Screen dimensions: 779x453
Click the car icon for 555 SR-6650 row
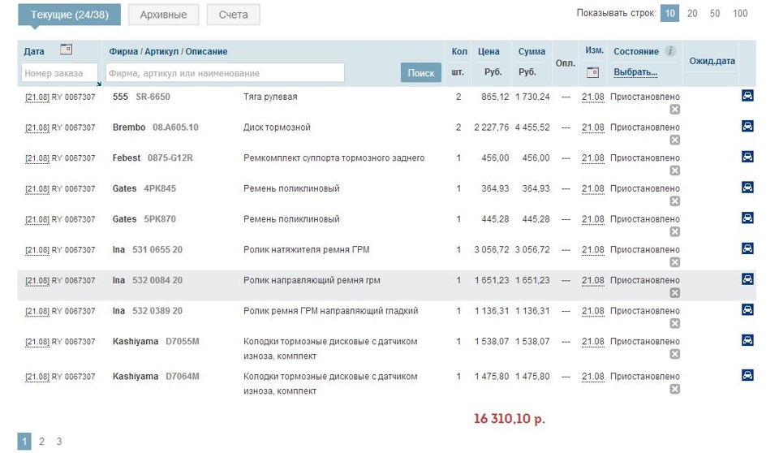747,96
